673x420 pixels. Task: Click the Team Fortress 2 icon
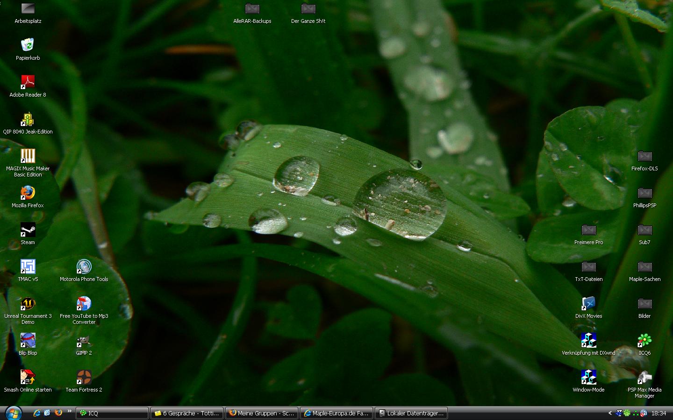point(84,377)
